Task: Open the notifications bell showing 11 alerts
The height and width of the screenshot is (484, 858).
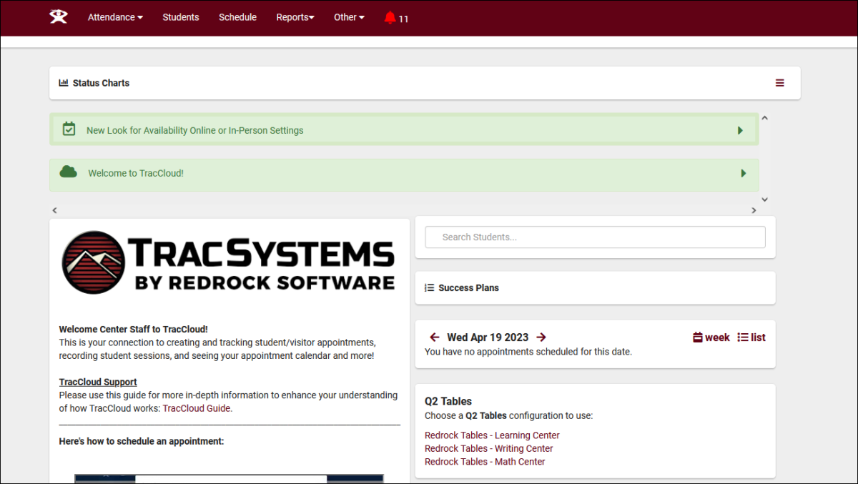Action: tap(390, 17)
